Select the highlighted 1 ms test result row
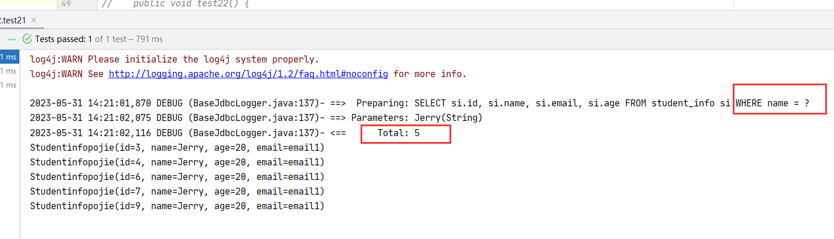 (9, 57)
